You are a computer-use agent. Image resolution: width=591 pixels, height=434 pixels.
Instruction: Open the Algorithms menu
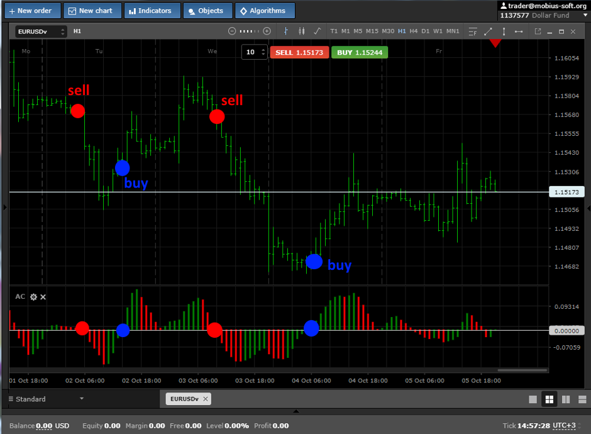click(x=265, y=11)
